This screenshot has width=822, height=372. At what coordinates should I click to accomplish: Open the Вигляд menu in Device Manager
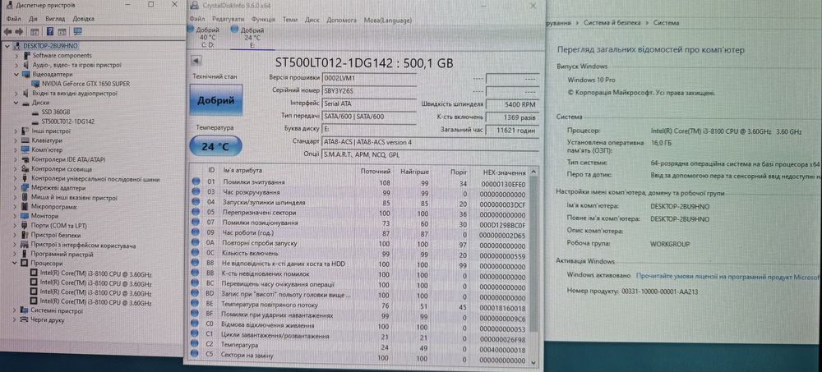coord(55,18)
